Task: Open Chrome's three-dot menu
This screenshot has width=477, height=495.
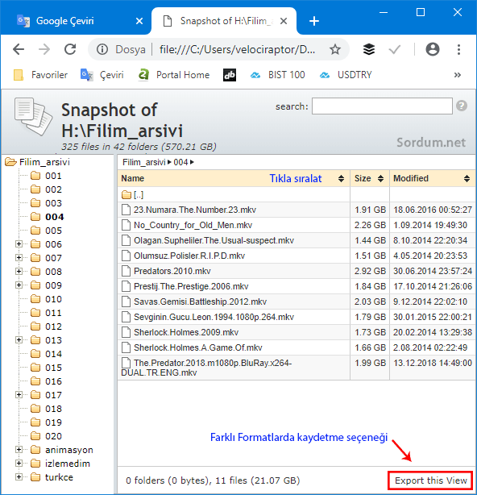Action: tap(458, 49)
